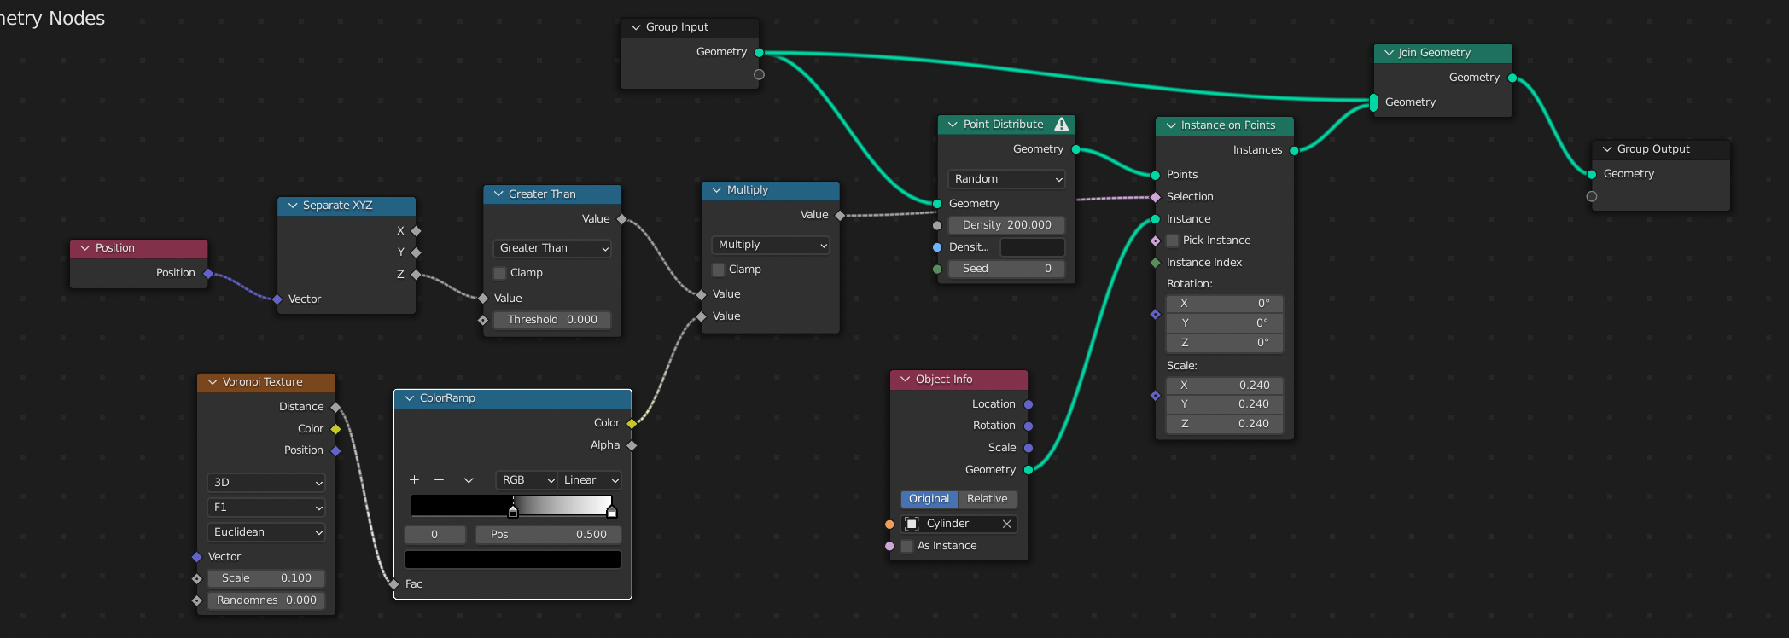This screenshot has height=638, width=1789.
Task: Open the Greater Than operation dropdown
Action: click(x=552, y=248)
